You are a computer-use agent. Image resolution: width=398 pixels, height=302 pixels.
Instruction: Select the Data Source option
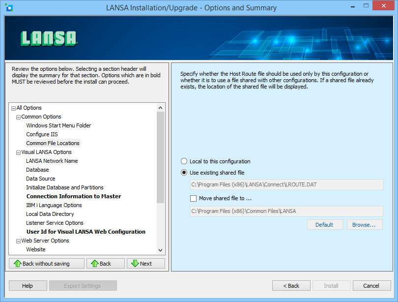41,179
